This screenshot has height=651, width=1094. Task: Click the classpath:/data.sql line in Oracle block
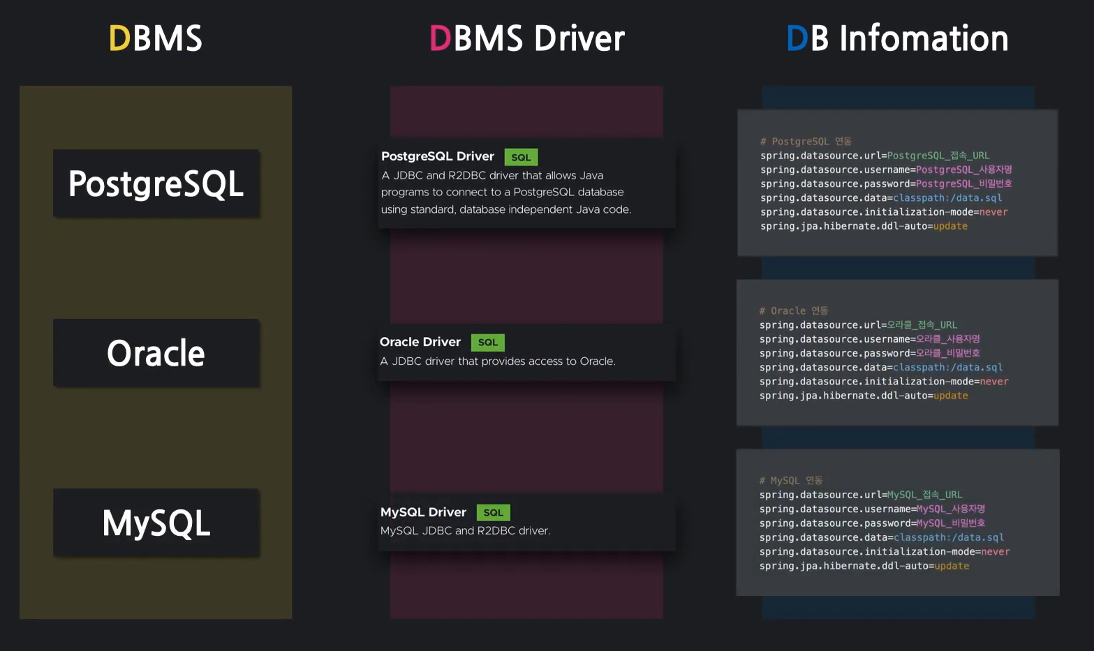click(x=881, y=368)
